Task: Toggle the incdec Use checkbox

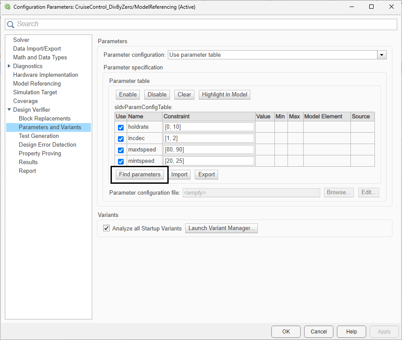Action: point(121,139)
